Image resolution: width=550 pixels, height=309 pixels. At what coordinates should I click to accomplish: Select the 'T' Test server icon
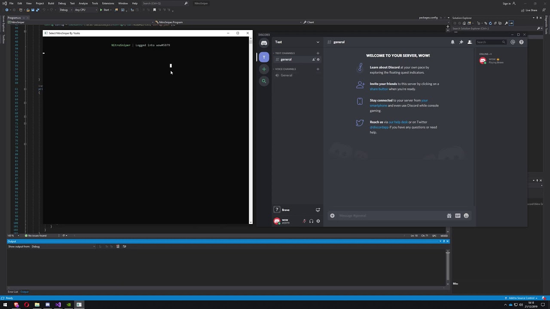264,57
